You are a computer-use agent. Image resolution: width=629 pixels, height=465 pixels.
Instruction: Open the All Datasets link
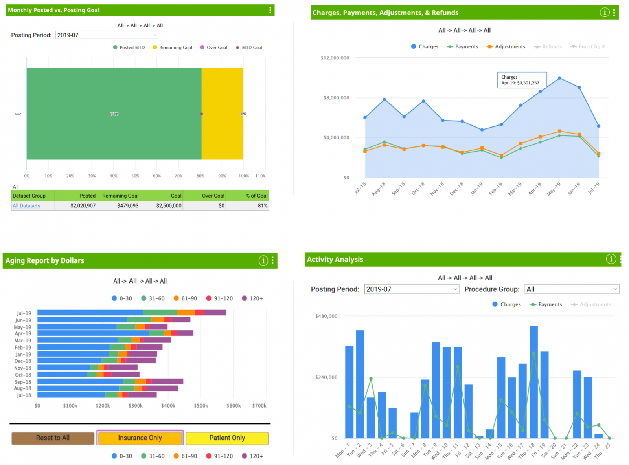pos(26,206)
